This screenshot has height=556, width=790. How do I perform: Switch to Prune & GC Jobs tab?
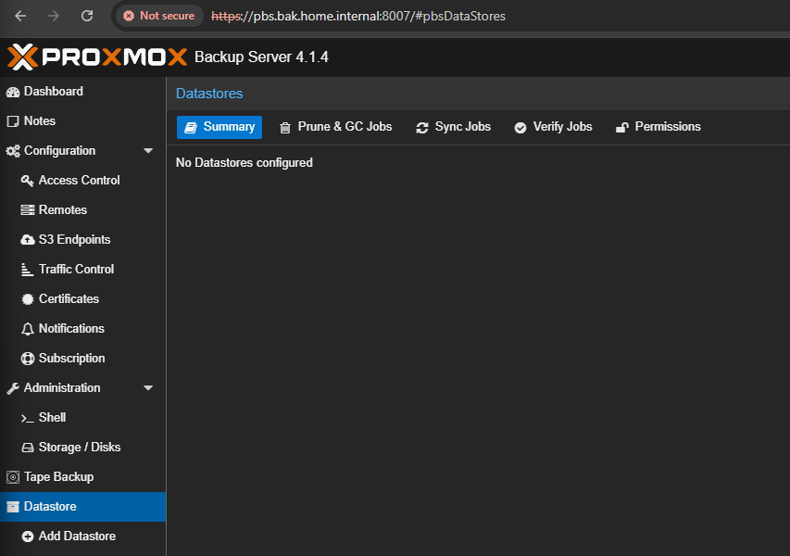click(x=335, y=127)
